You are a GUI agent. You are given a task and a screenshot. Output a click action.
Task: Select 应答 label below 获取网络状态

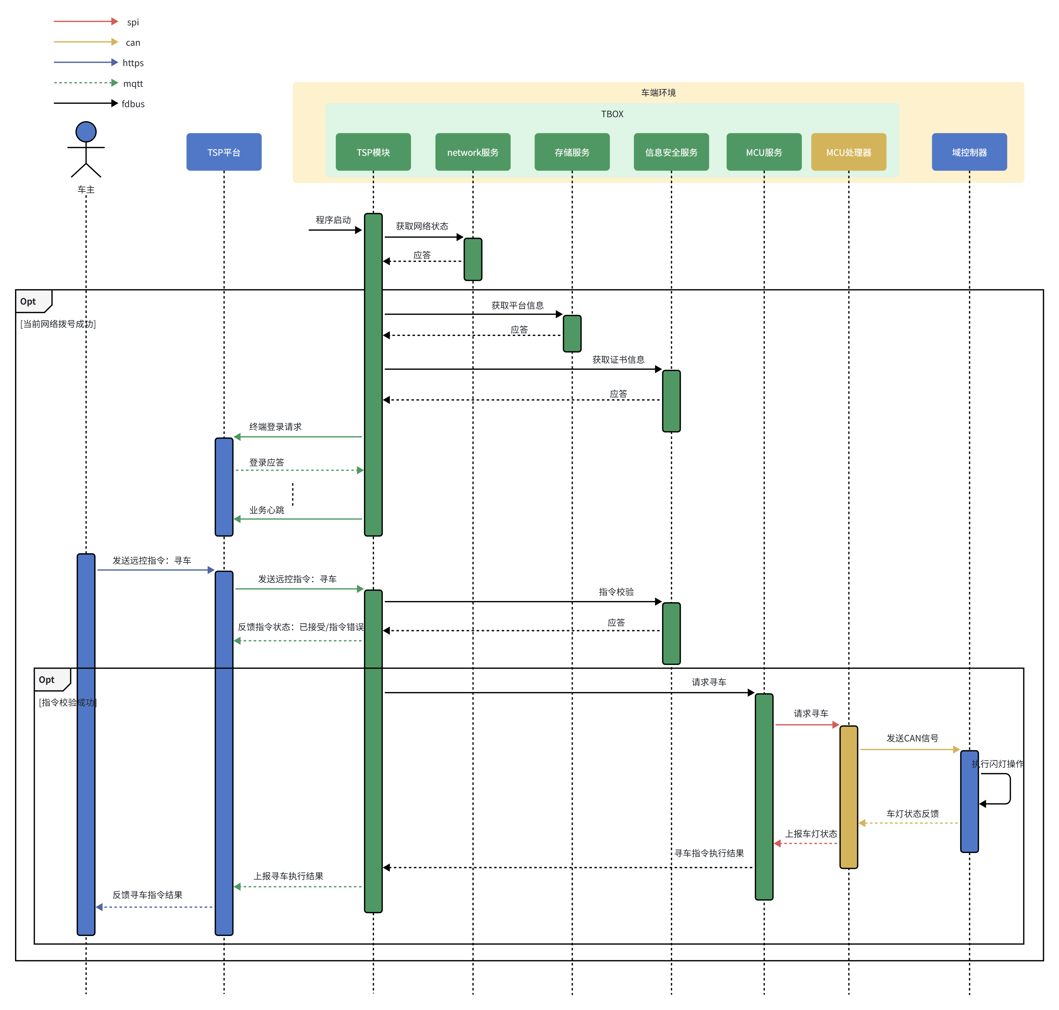click(x=422, y=255)
